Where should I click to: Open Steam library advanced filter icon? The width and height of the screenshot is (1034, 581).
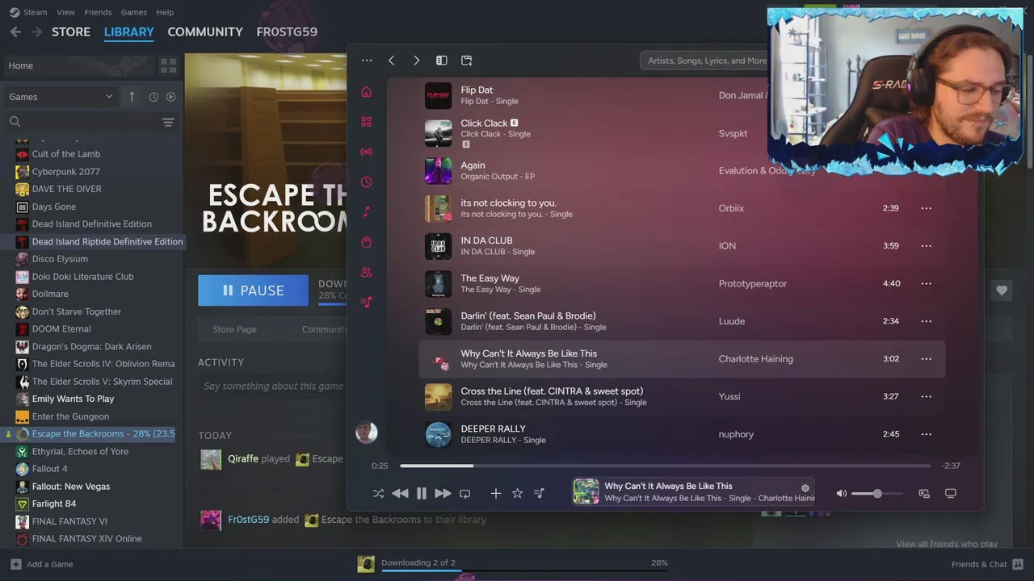tap(168, 122)
